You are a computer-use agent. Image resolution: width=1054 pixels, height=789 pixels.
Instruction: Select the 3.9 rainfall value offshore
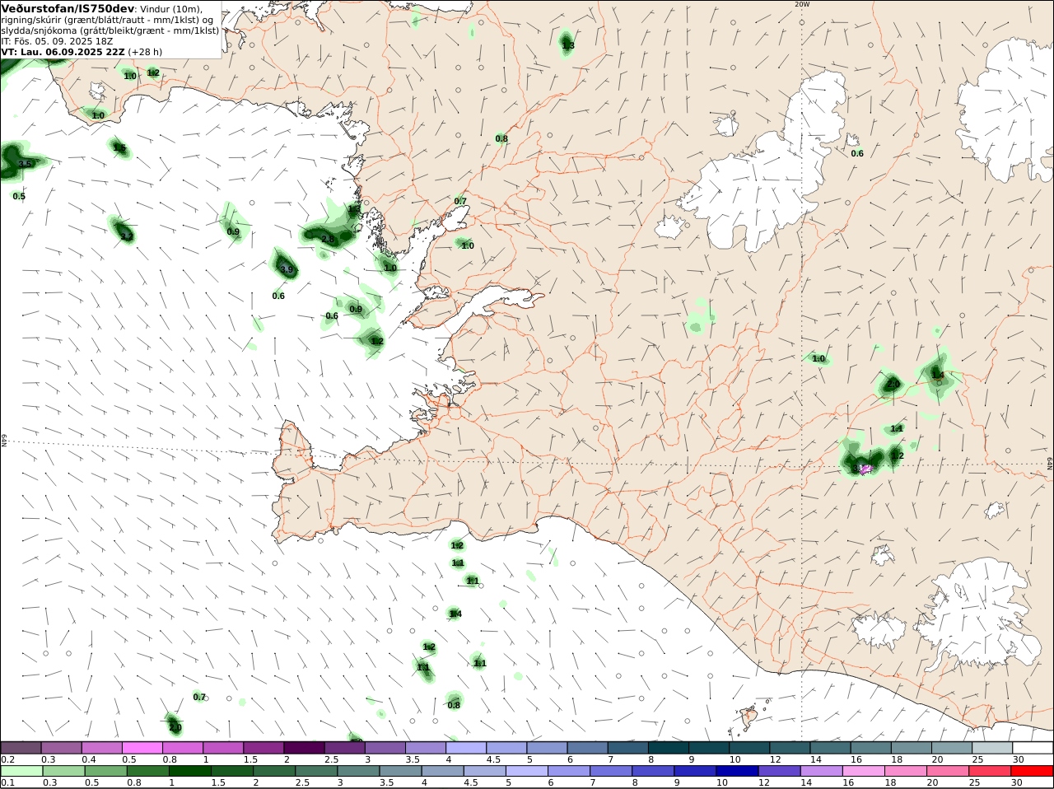coord(287,269)
